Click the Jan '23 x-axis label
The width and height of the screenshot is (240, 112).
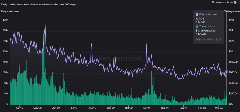click(183, 108)
